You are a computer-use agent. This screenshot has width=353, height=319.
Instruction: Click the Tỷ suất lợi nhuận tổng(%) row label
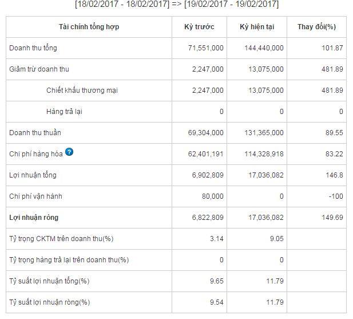click(x=50, y=281)
